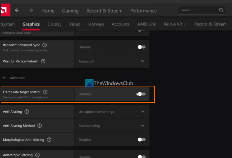The height and width of the screenshot is (158, 232).
Task: Select the Graphics tab
Action: [31, 24]
